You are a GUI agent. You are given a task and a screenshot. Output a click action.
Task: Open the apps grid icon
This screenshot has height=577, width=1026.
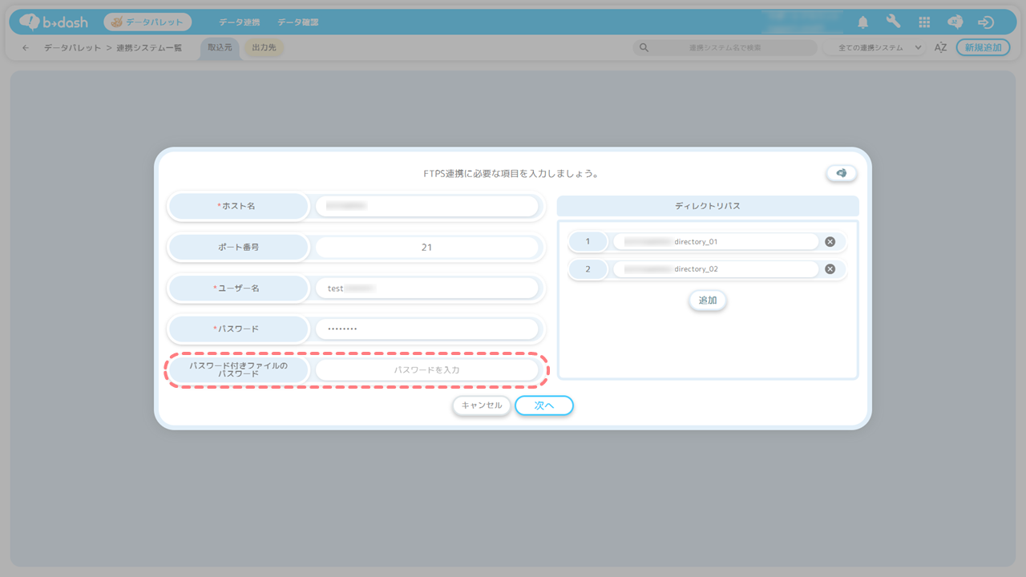tap(924, 22)
